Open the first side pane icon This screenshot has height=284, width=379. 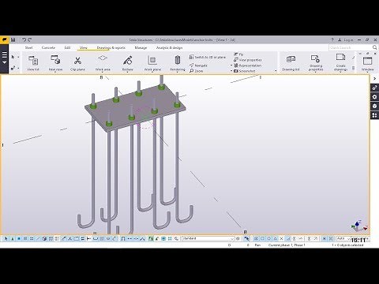tap(374, 88)
